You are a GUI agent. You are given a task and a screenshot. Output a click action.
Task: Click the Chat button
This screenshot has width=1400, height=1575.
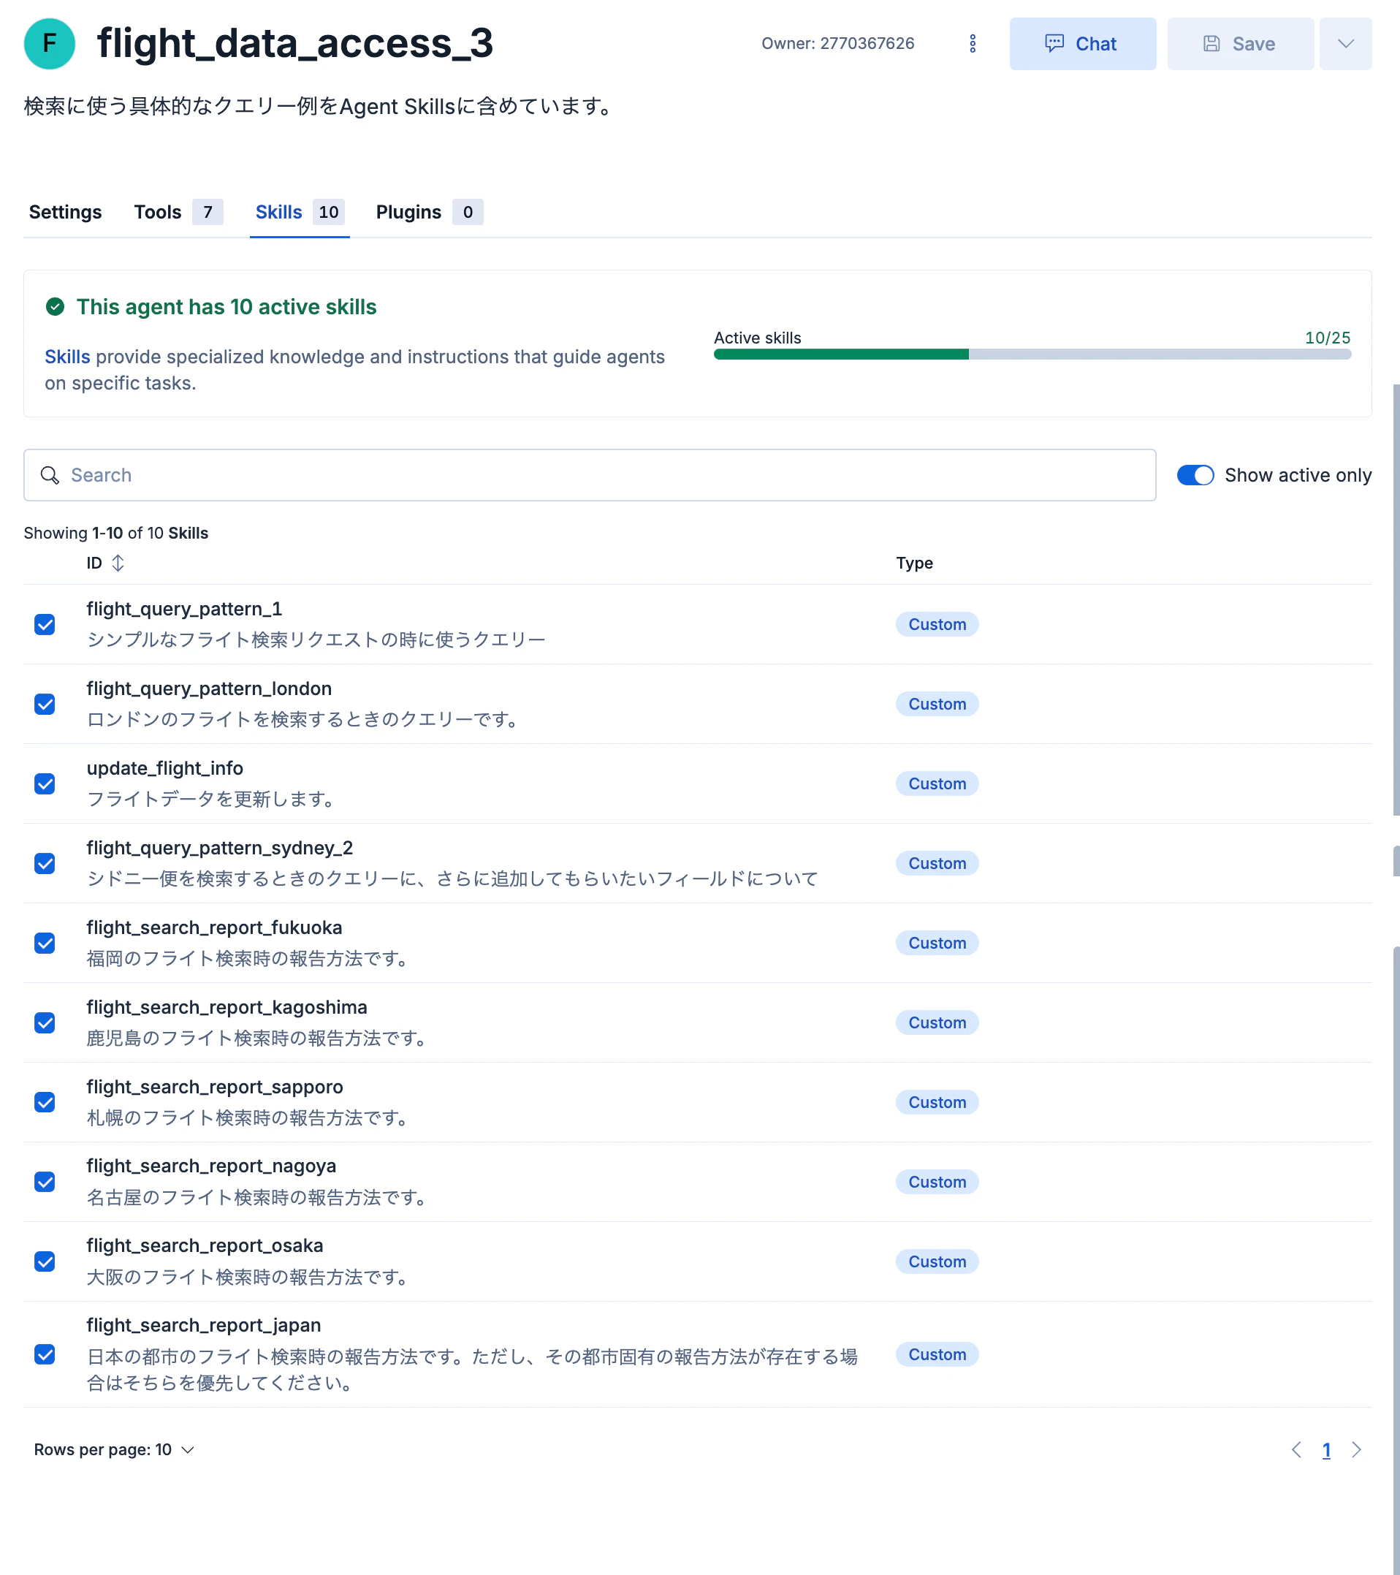coord(1083,44)
